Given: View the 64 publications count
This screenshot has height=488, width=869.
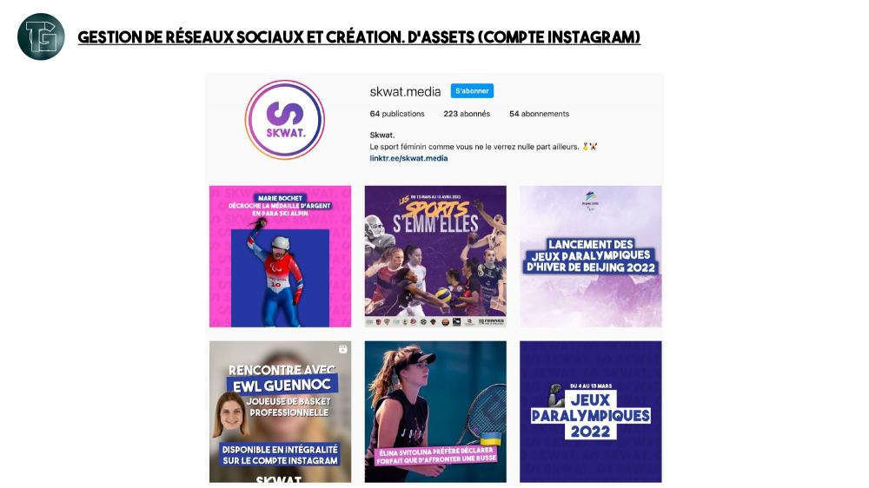Looking at the screenshot, I should click(x=397, y=114).
